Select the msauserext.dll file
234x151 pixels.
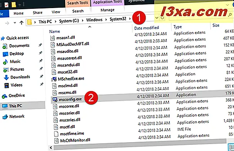click(70, 58)
